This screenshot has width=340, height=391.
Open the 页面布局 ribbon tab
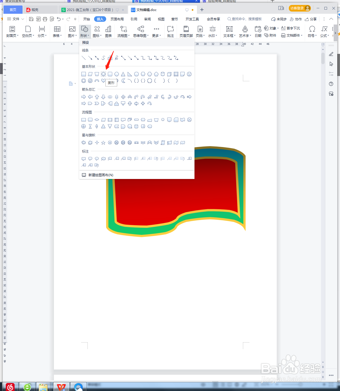point(117,19)
